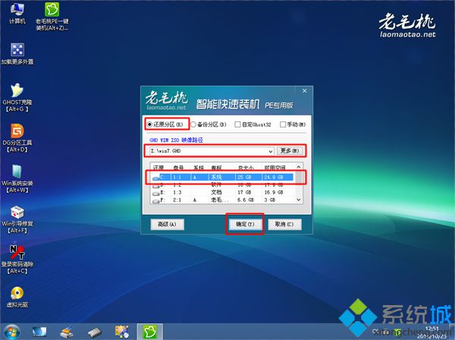
Task: Open the load more peripherals desktop icon
Action: point(17,54)
